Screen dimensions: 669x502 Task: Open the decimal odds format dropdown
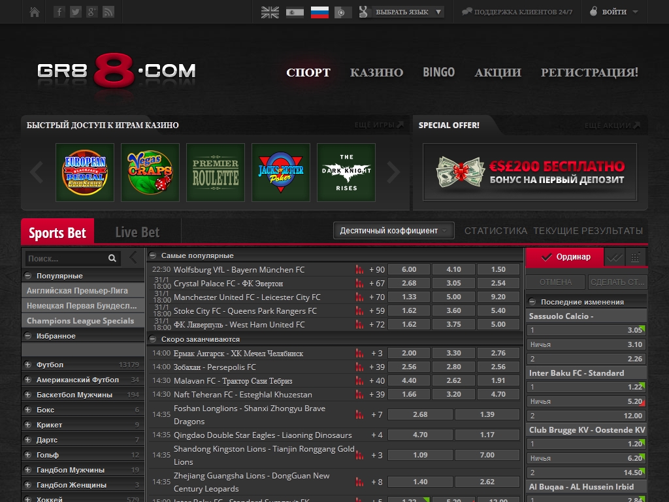393,230
